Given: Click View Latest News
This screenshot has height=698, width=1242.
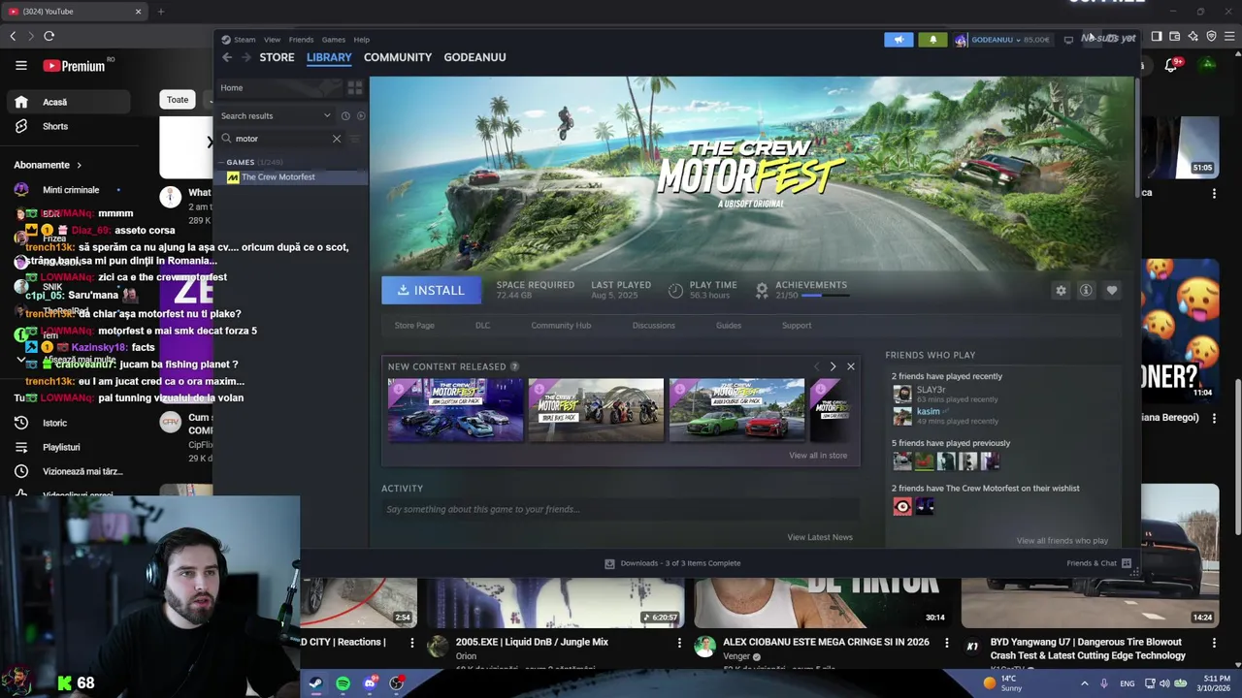Looking at the screenshot, I should pos(820,537).
